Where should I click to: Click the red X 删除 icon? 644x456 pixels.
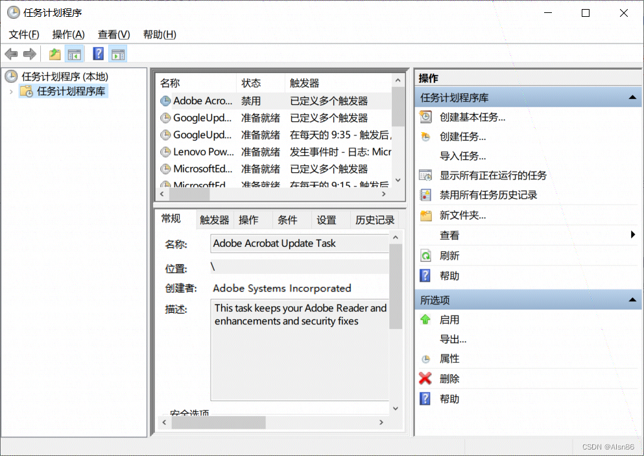(425, 378)
